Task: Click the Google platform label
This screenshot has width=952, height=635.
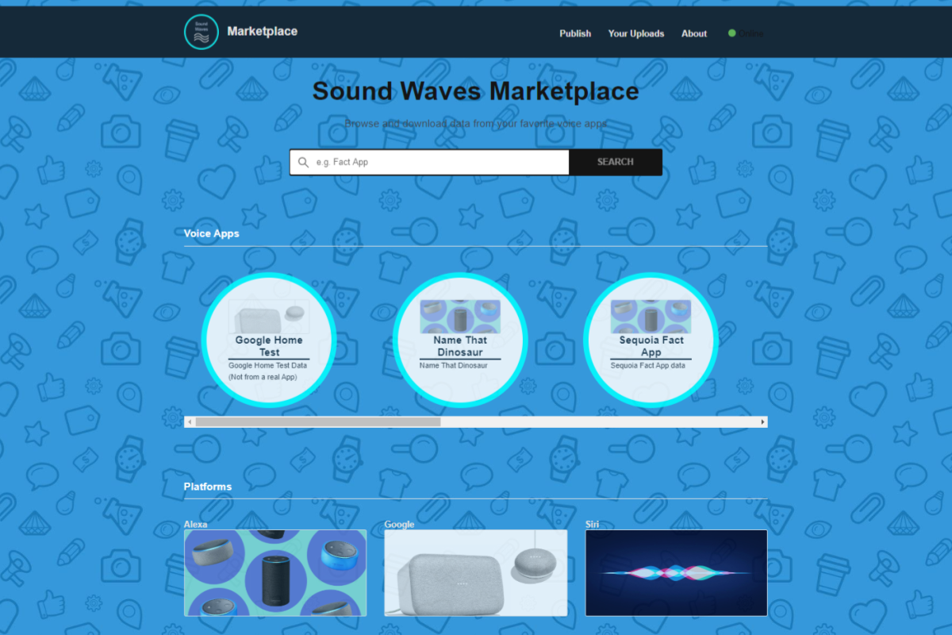Action: [x=400, y=525]
